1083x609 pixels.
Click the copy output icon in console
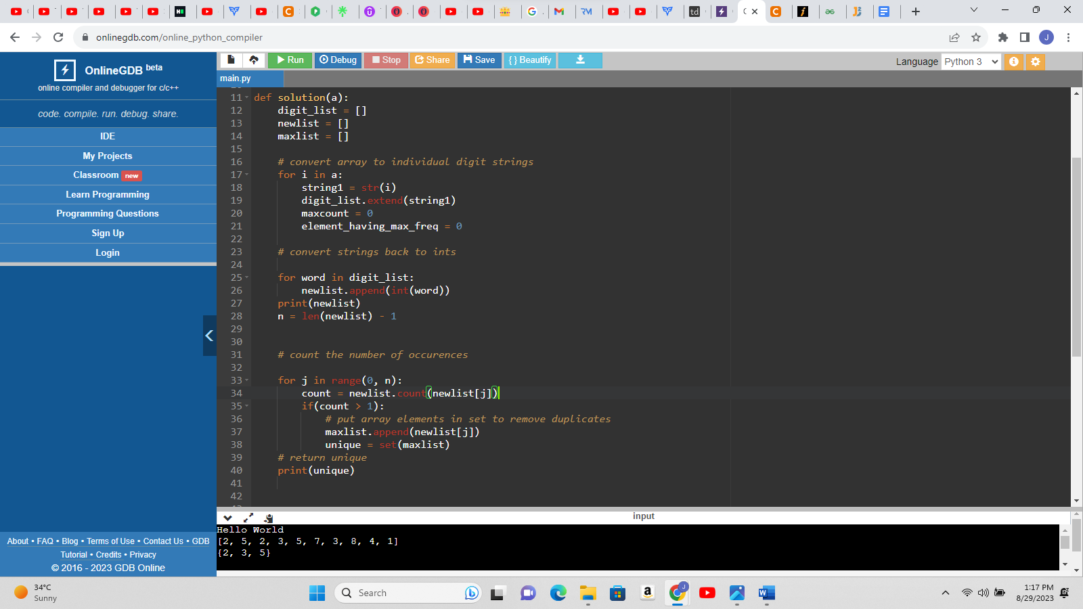pos(269,518)
